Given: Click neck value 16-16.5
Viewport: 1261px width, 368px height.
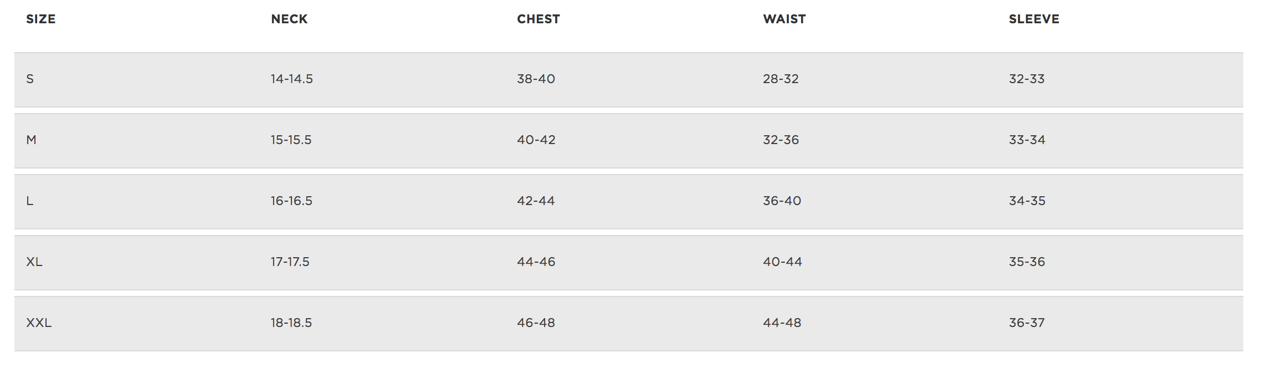Looking at the screenshot, I should [x=292, y=201].
